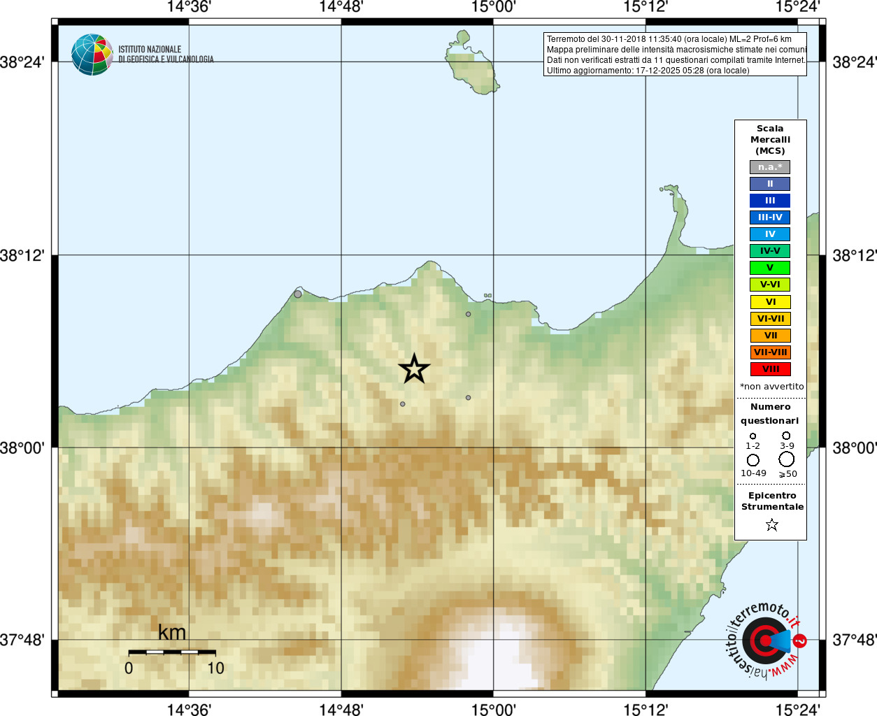This screenshot has height=716, width=877.
Task: Click the star icon under Epicentro Strumentale
Action: (772, 524)
